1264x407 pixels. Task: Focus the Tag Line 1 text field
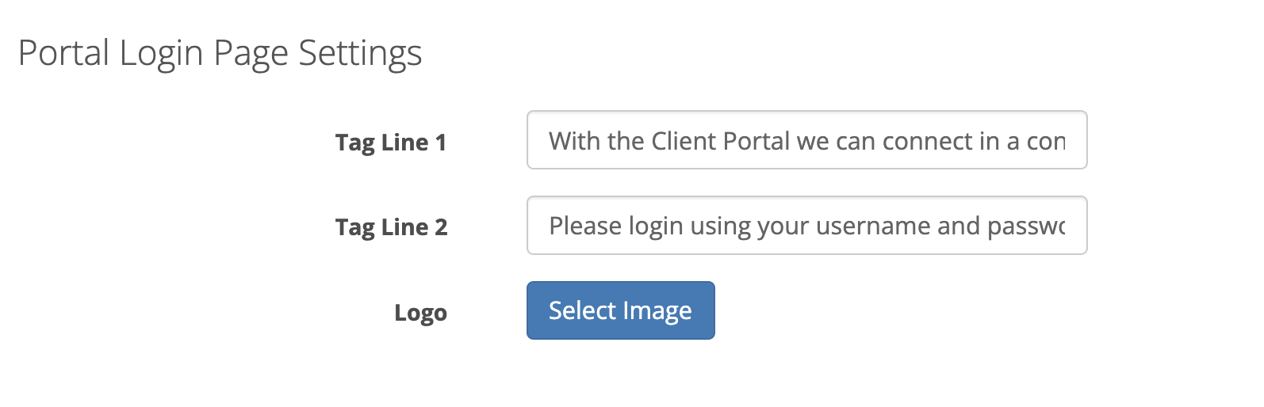click(x=806, y=140)
